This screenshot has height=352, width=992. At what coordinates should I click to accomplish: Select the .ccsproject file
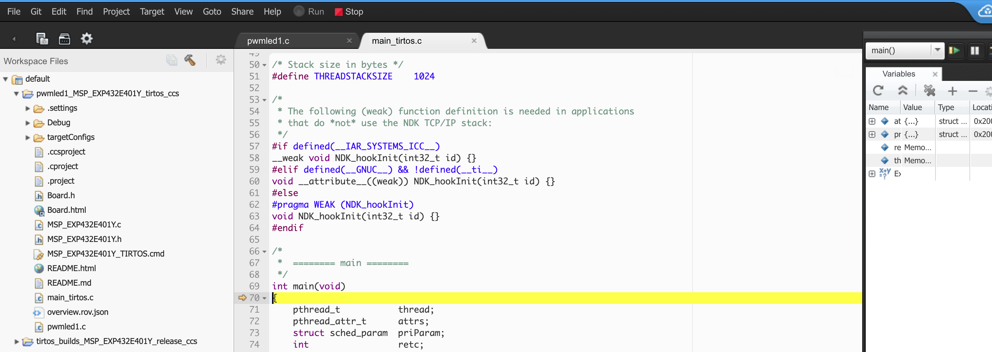66,152
